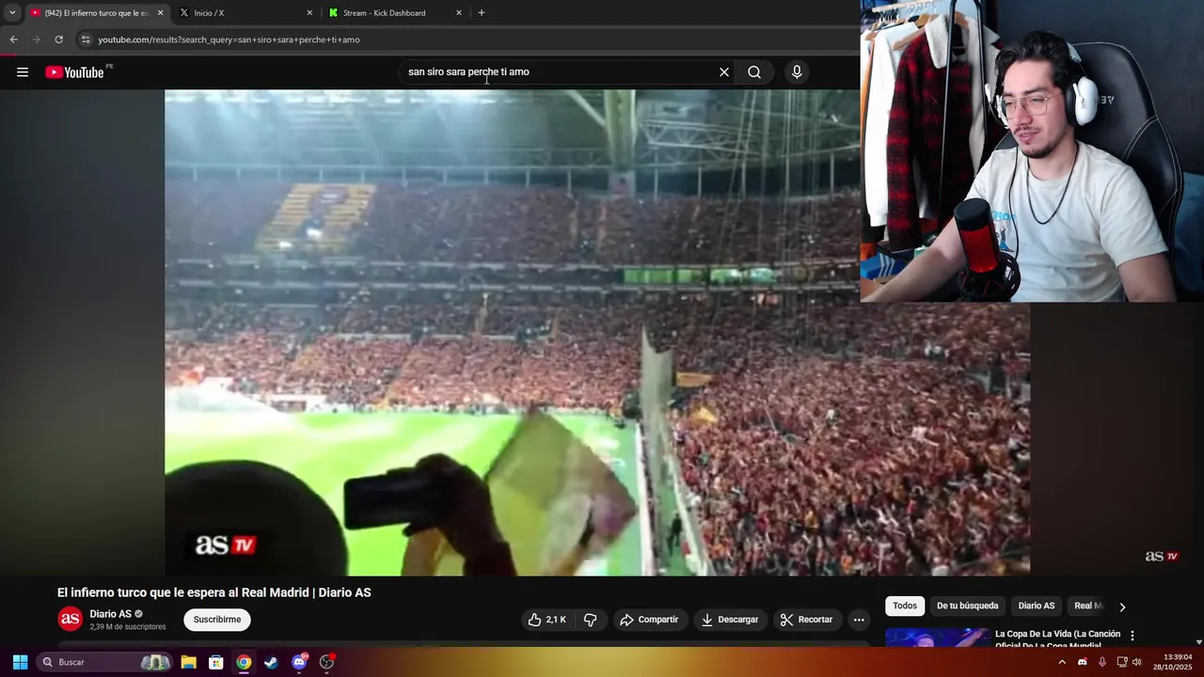Open La Copa De La Vida video
1204x677 pixels.
[x=1057, y=639]
